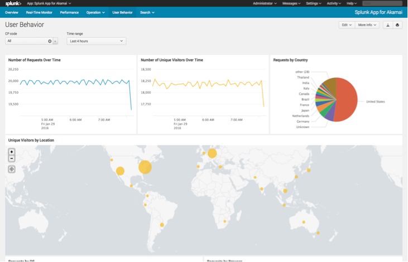408x262 pixels.
Task: Open the CP code dropdown arrow
Action: click(x=55, y=41)
